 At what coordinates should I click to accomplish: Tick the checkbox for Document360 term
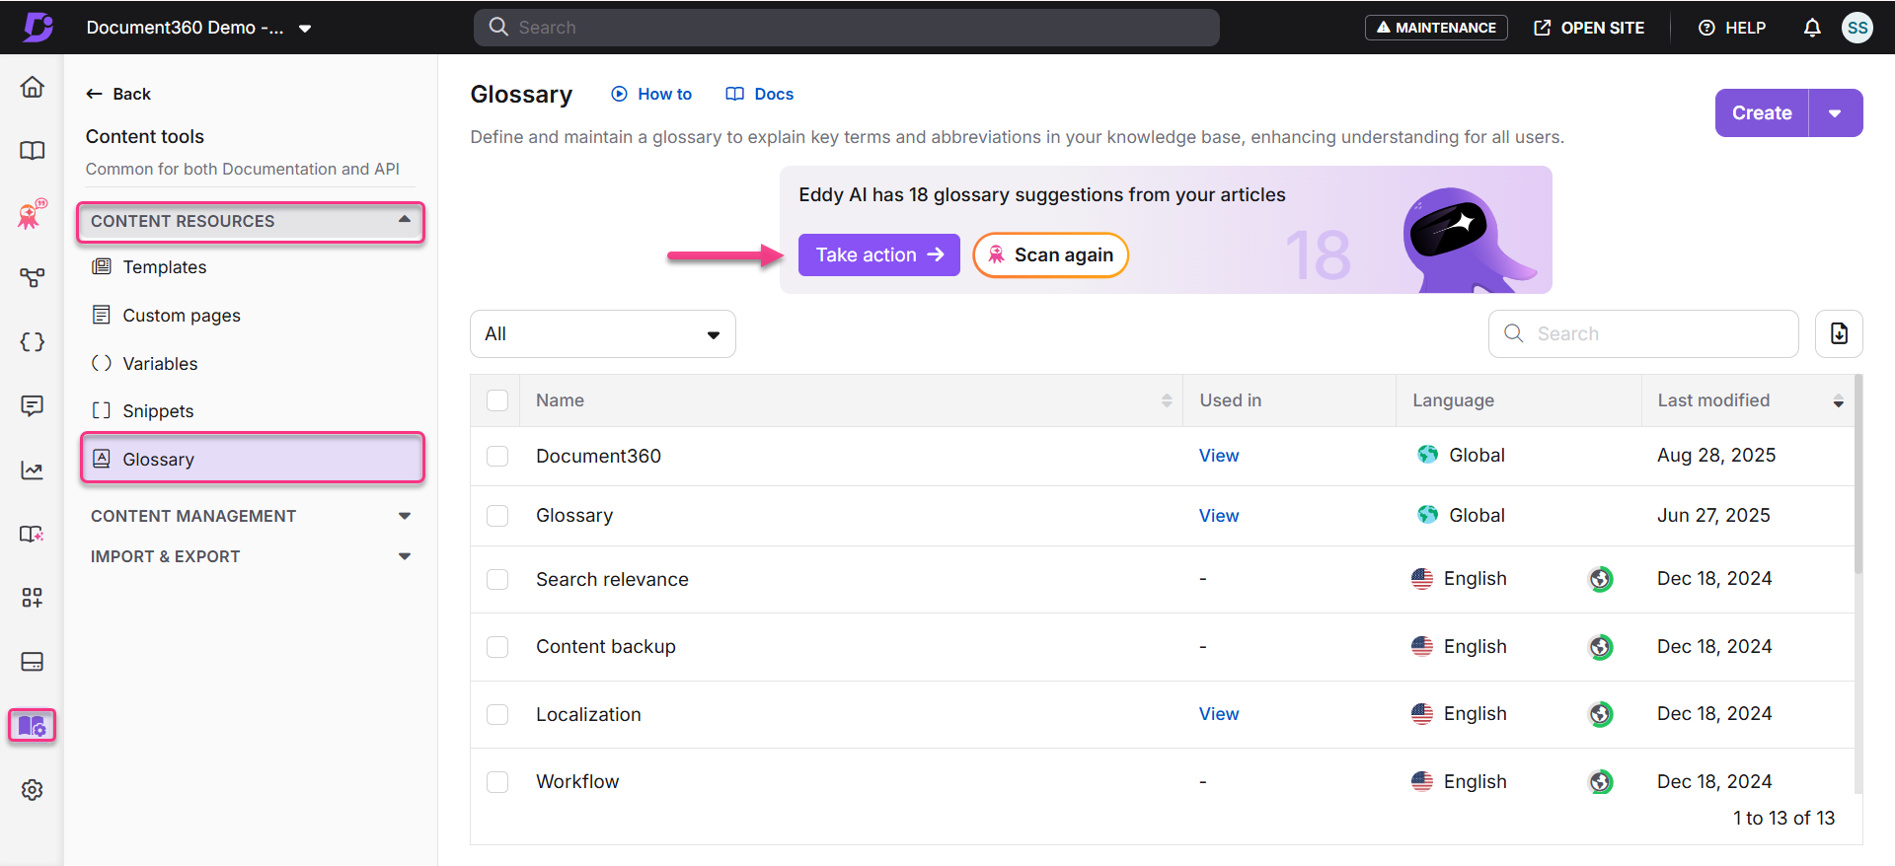tap(497, 456)
